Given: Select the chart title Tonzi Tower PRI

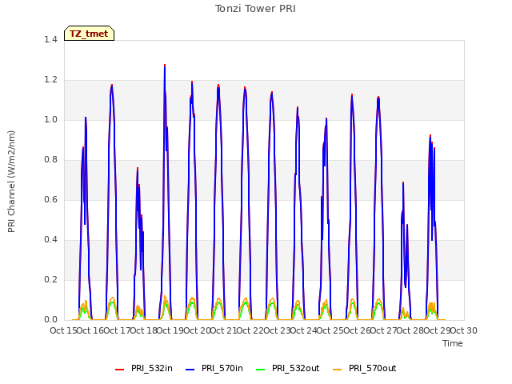Looking at the screenshot, I should click(255, 9).
